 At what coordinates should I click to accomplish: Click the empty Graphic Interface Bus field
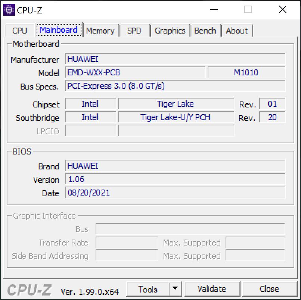[190, 229]
